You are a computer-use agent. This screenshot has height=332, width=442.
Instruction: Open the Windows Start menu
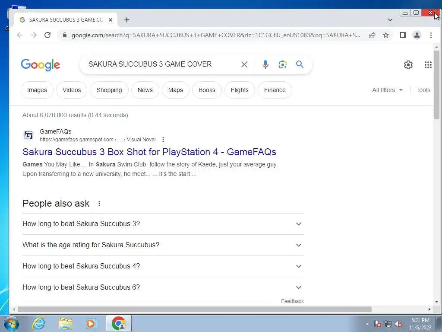pos(12,323)
